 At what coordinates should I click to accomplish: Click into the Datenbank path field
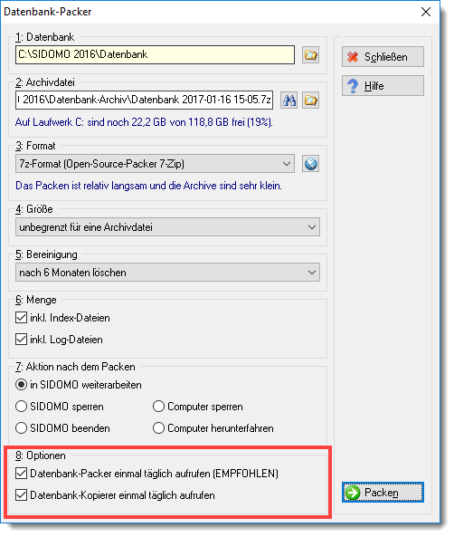click(x=155, y=55)
